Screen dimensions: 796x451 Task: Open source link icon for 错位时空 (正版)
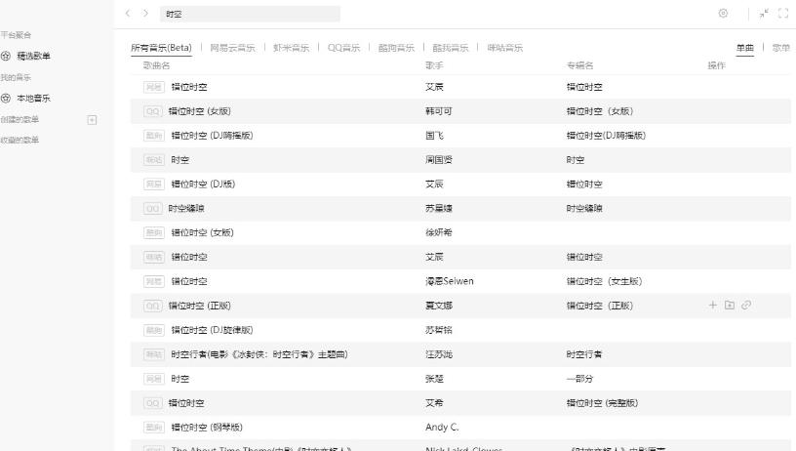pyautogui.click(x=746, y=306)
